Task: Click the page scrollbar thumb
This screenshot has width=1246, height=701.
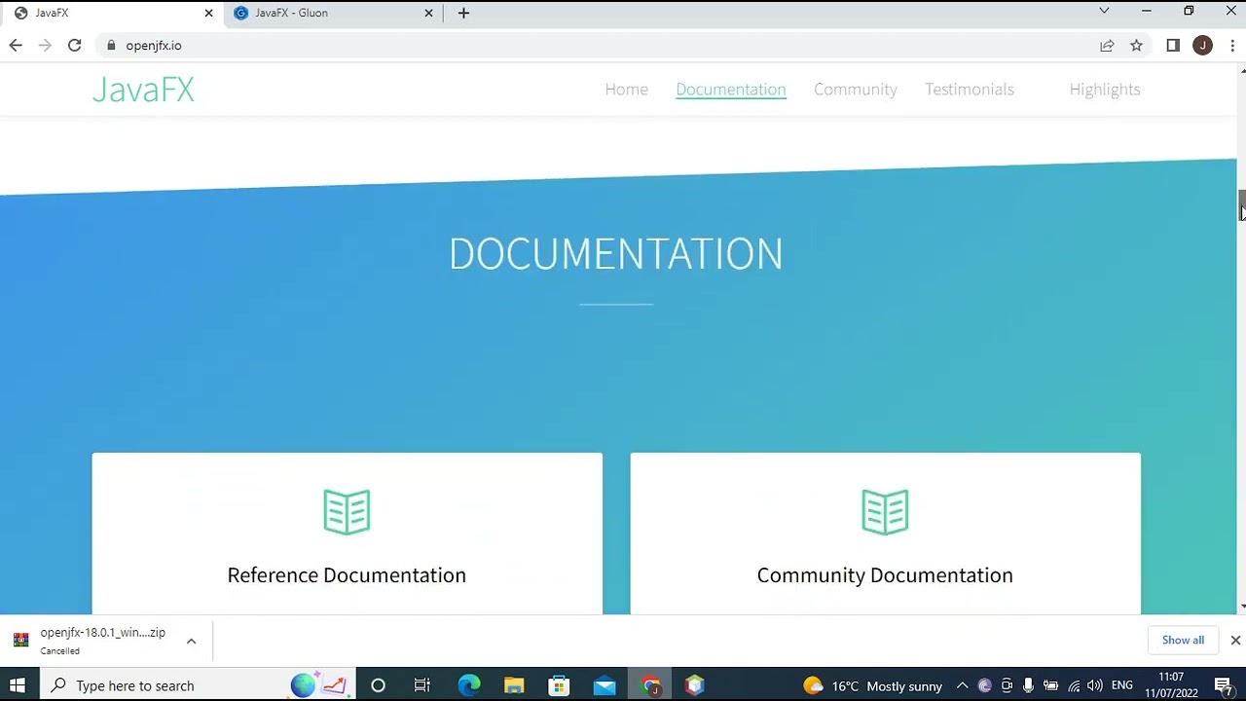Action: pos(1241,205)
